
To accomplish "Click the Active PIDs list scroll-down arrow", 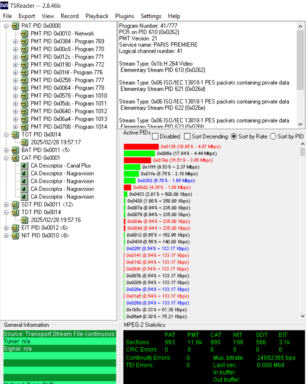I will (303, 316).
